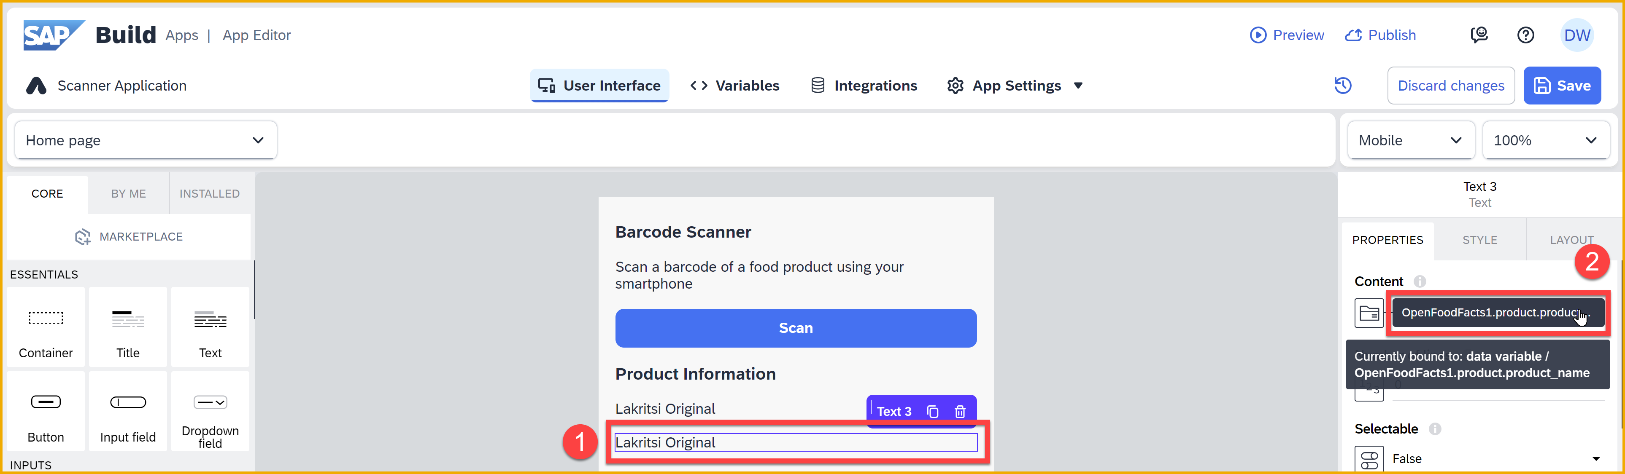Open the DW user avatar

[x=1576, y=35]
